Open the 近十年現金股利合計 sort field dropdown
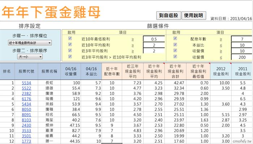 (30, 43)
